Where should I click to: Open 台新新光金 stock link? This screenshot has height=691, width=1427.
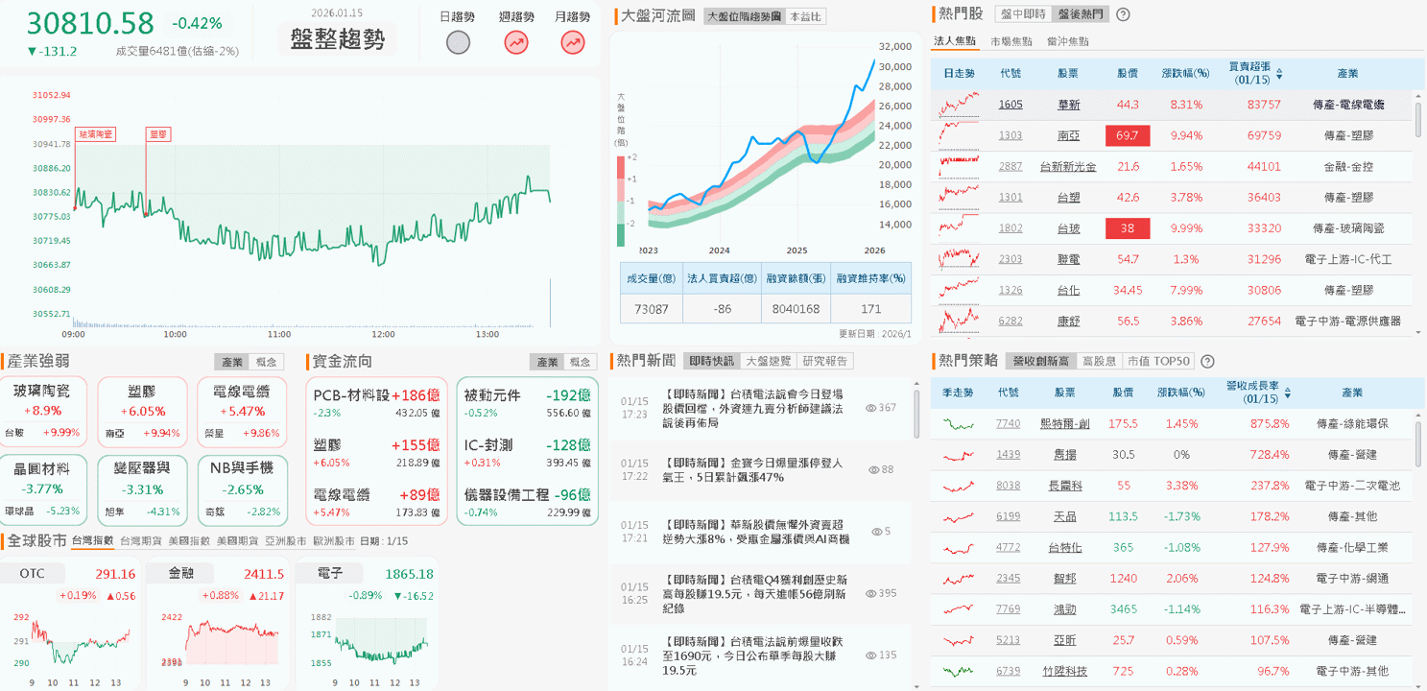tap(1068, 166)
